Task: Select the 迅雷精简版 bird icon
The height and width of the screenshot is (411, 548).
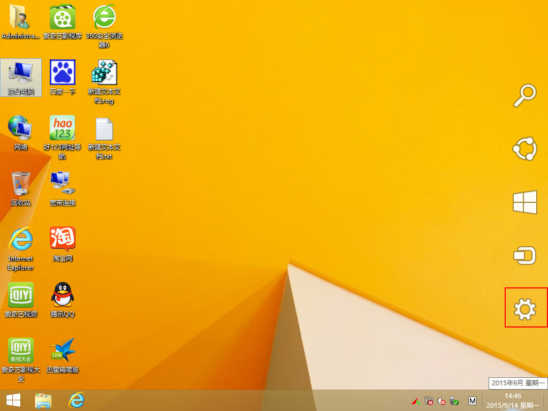Action: pos(63,355)
